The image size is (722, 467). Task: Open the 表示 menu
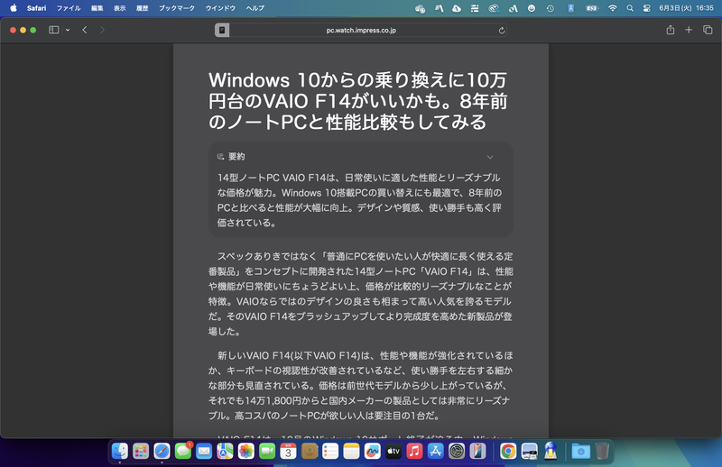(120, 8)
